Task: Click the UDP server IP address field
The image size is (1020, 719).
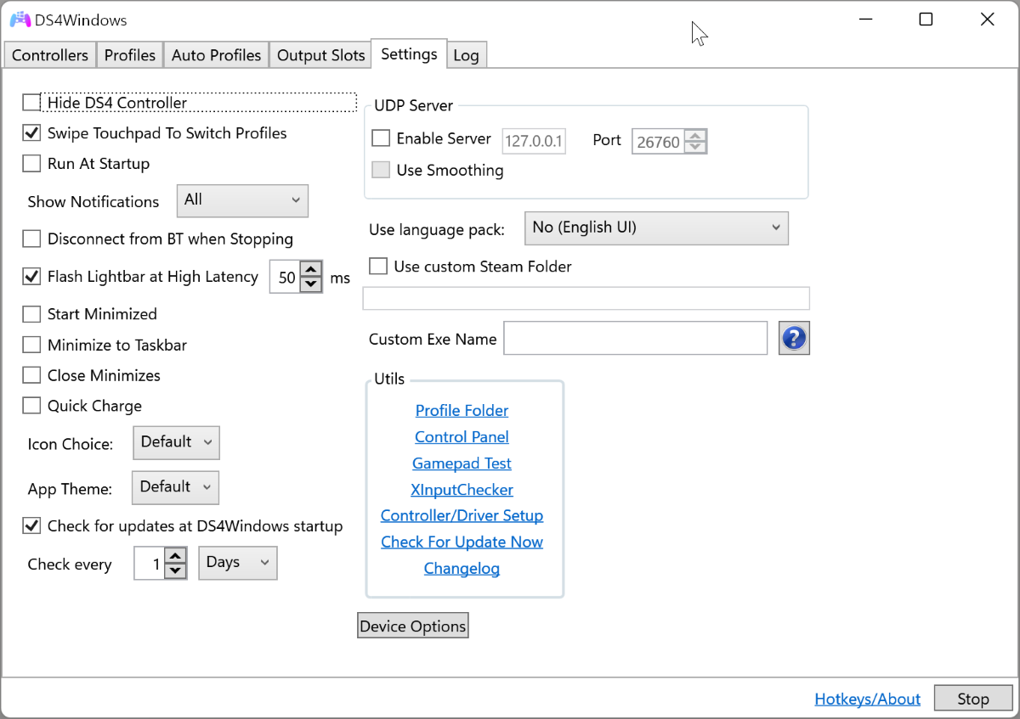Action: tap(534, 142)
